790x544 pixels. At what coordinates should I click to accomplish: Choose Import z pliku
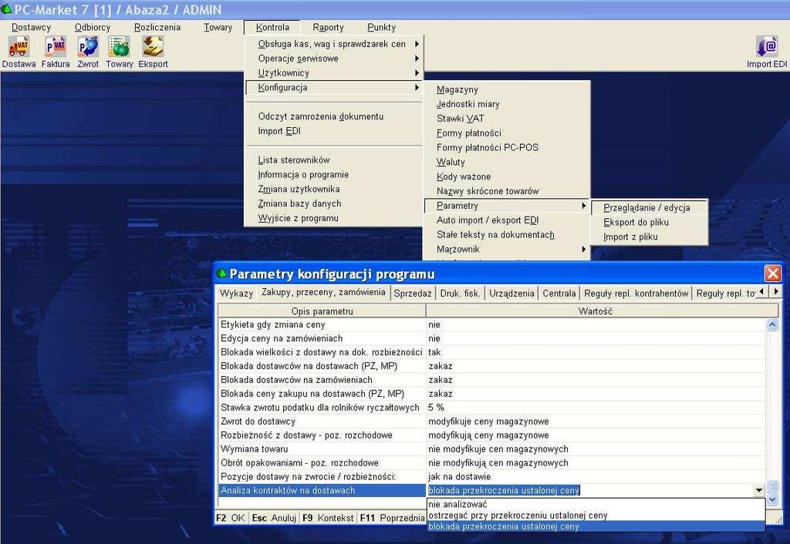pyautogui.click(x=649, y=237)
